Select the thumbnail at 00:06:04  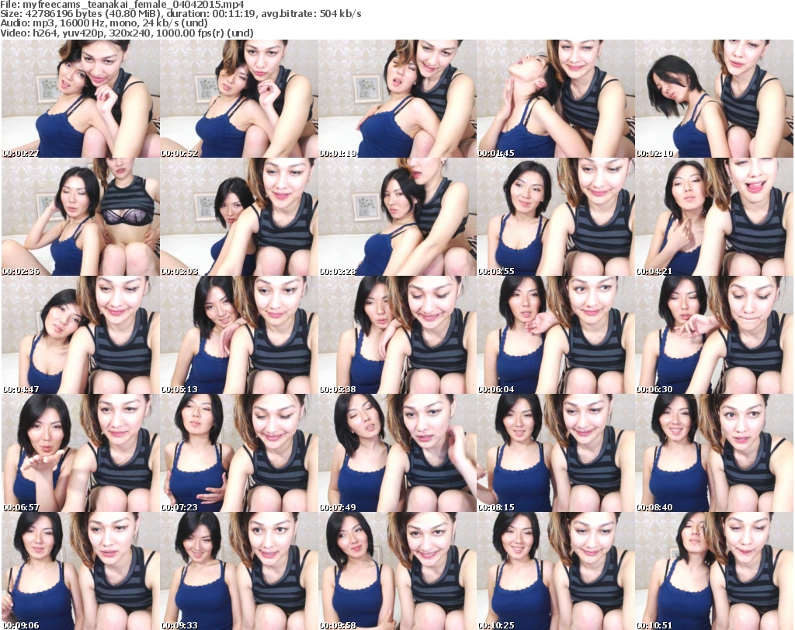[x=556, y=336]
